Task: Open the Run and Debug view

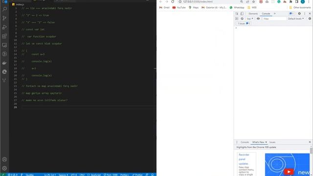Action: [x=4, y=27]
